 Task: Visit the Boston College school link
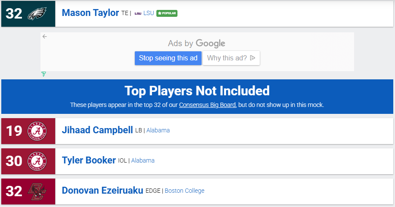tap(184, 191)
